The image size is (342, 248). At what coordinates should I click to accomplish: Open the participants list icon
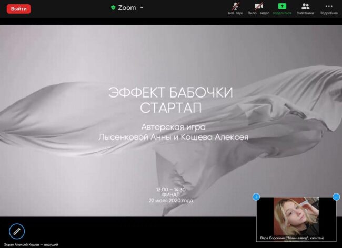click(x=305, y=6)
